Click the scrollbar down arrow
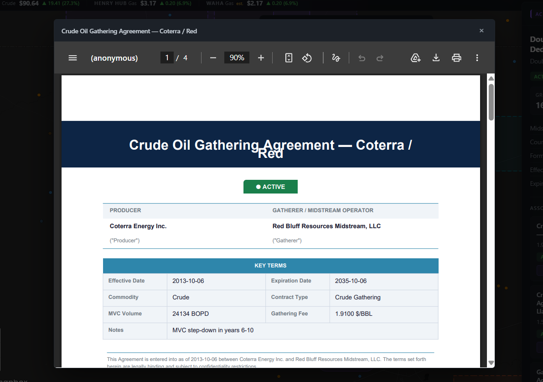The image size is (543, 382). [491, 363]
